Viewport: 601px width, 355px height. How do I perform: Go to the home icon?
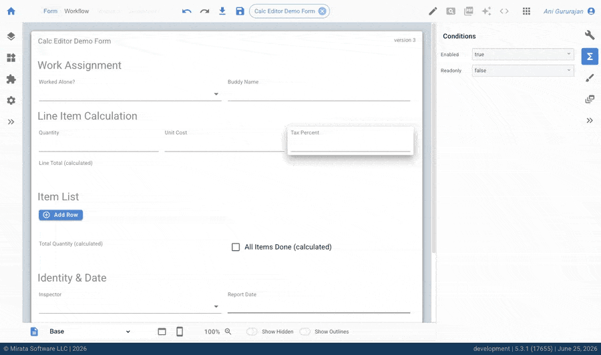(11, 11)
